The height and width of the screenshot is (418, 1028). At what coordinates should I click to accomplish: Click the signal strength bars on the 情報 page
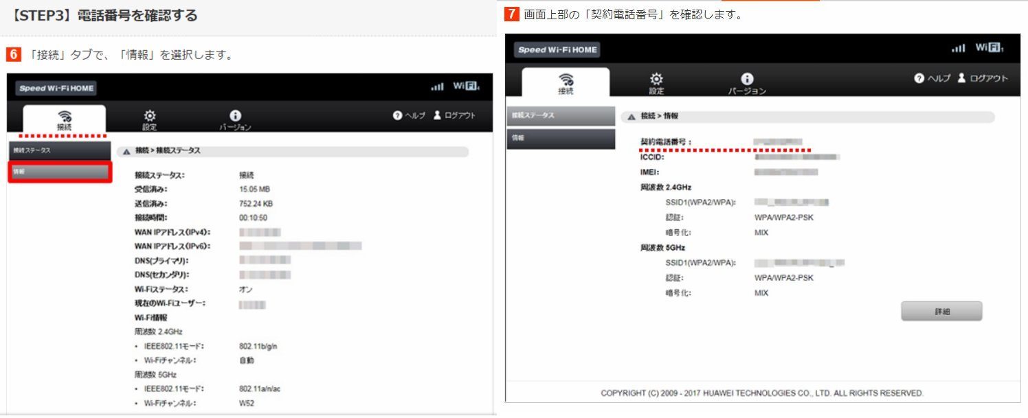click(958, 48)
